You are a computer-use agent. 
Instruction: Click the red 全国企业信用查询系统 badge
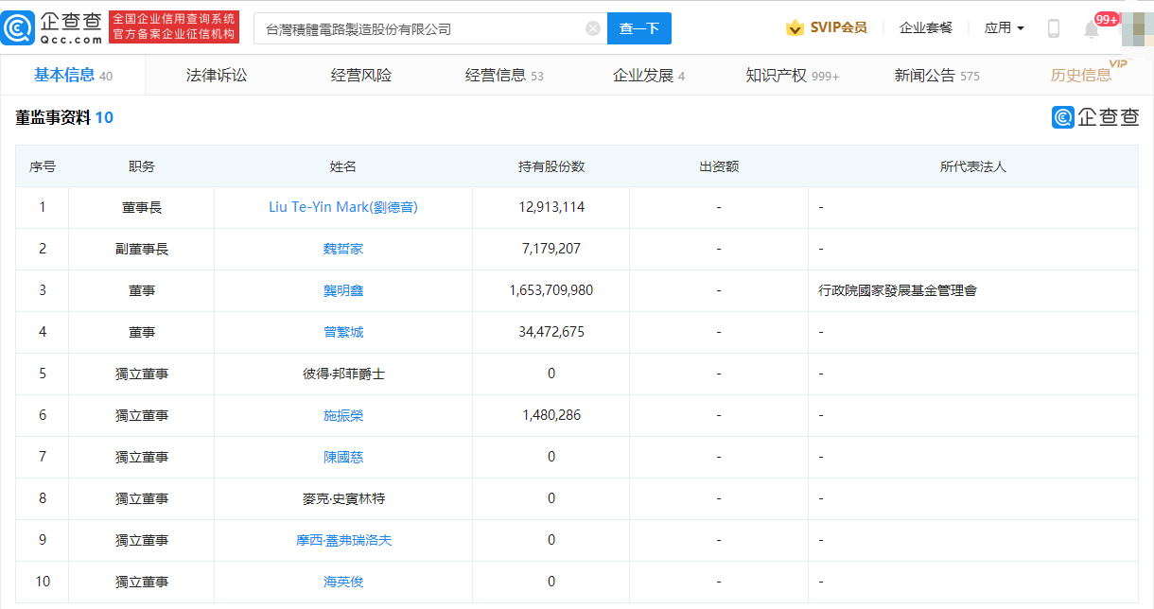pyautogui.click(x=174, y=27)
